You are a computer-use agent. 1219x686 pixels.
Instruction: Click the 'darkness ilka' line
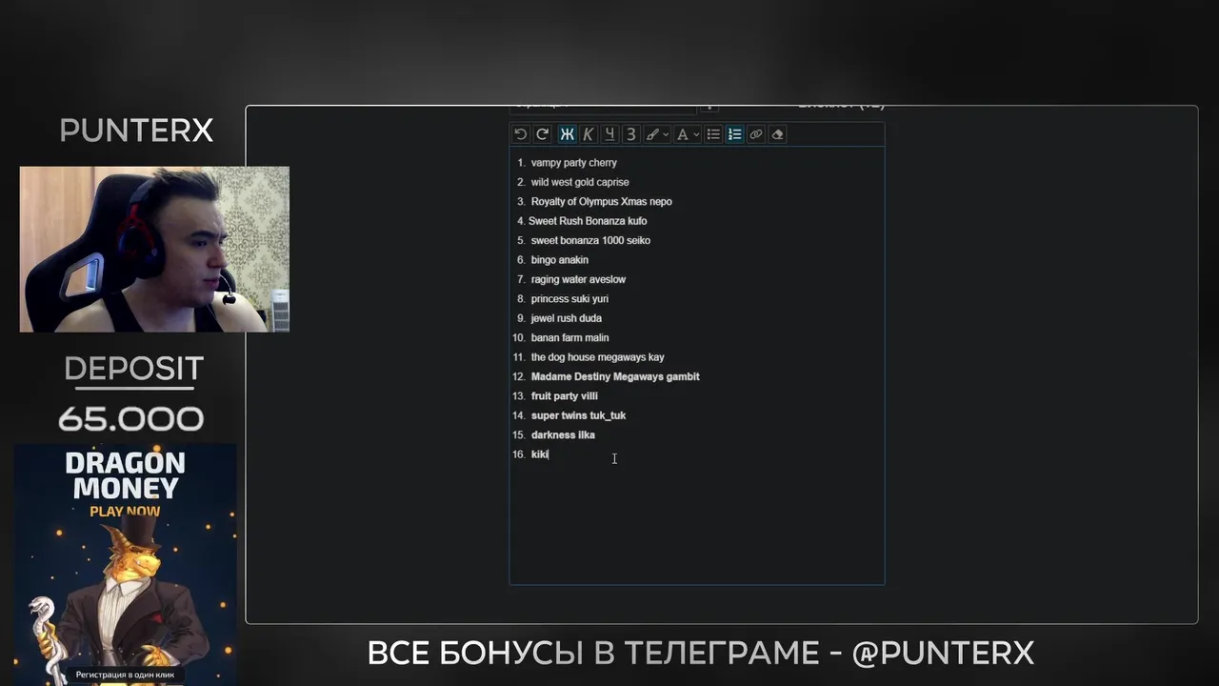click(x=563, y=435)
